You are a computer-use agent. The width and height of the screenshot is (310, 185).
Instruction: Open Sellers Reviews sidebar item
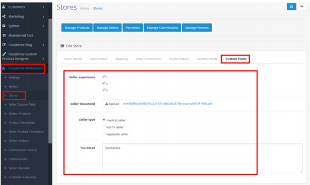pos(19,168)
